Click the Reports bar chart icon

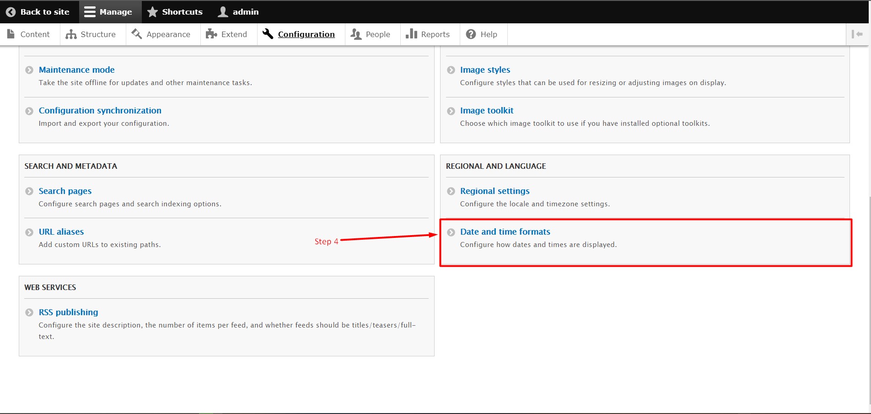coord(411,34)
